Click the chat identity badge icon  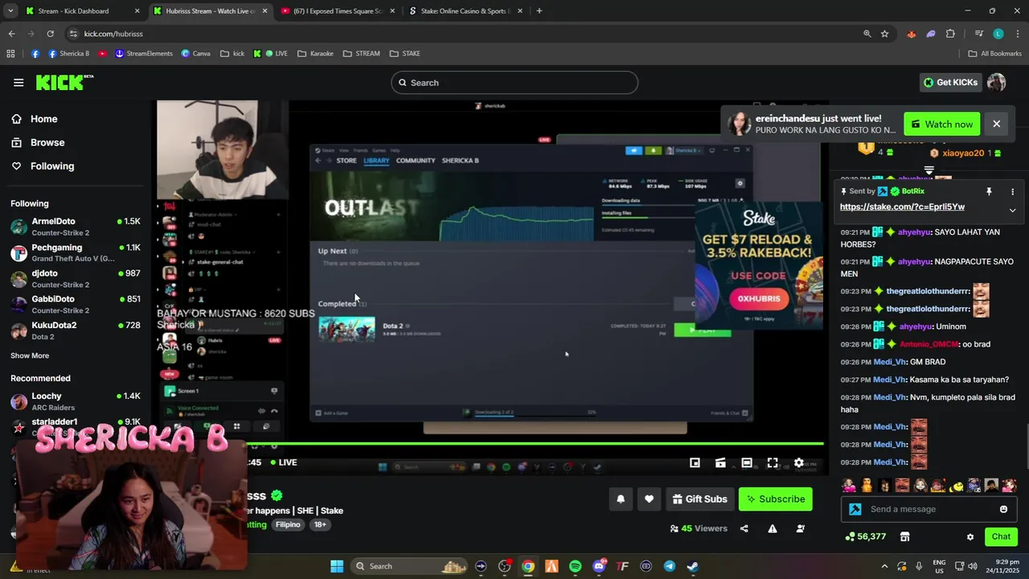point(855,509)
